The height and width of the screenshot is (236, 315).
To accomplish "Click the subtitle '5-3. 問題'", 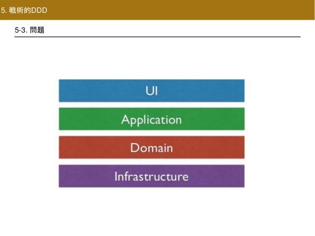I will [30, 30].
